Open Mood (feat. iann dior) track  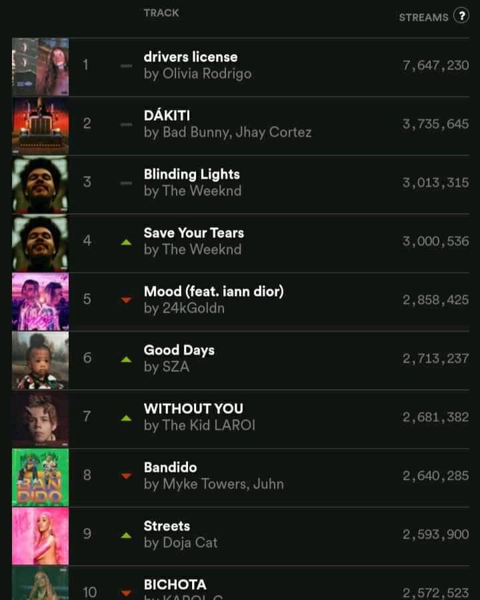[x=214, y=291]
